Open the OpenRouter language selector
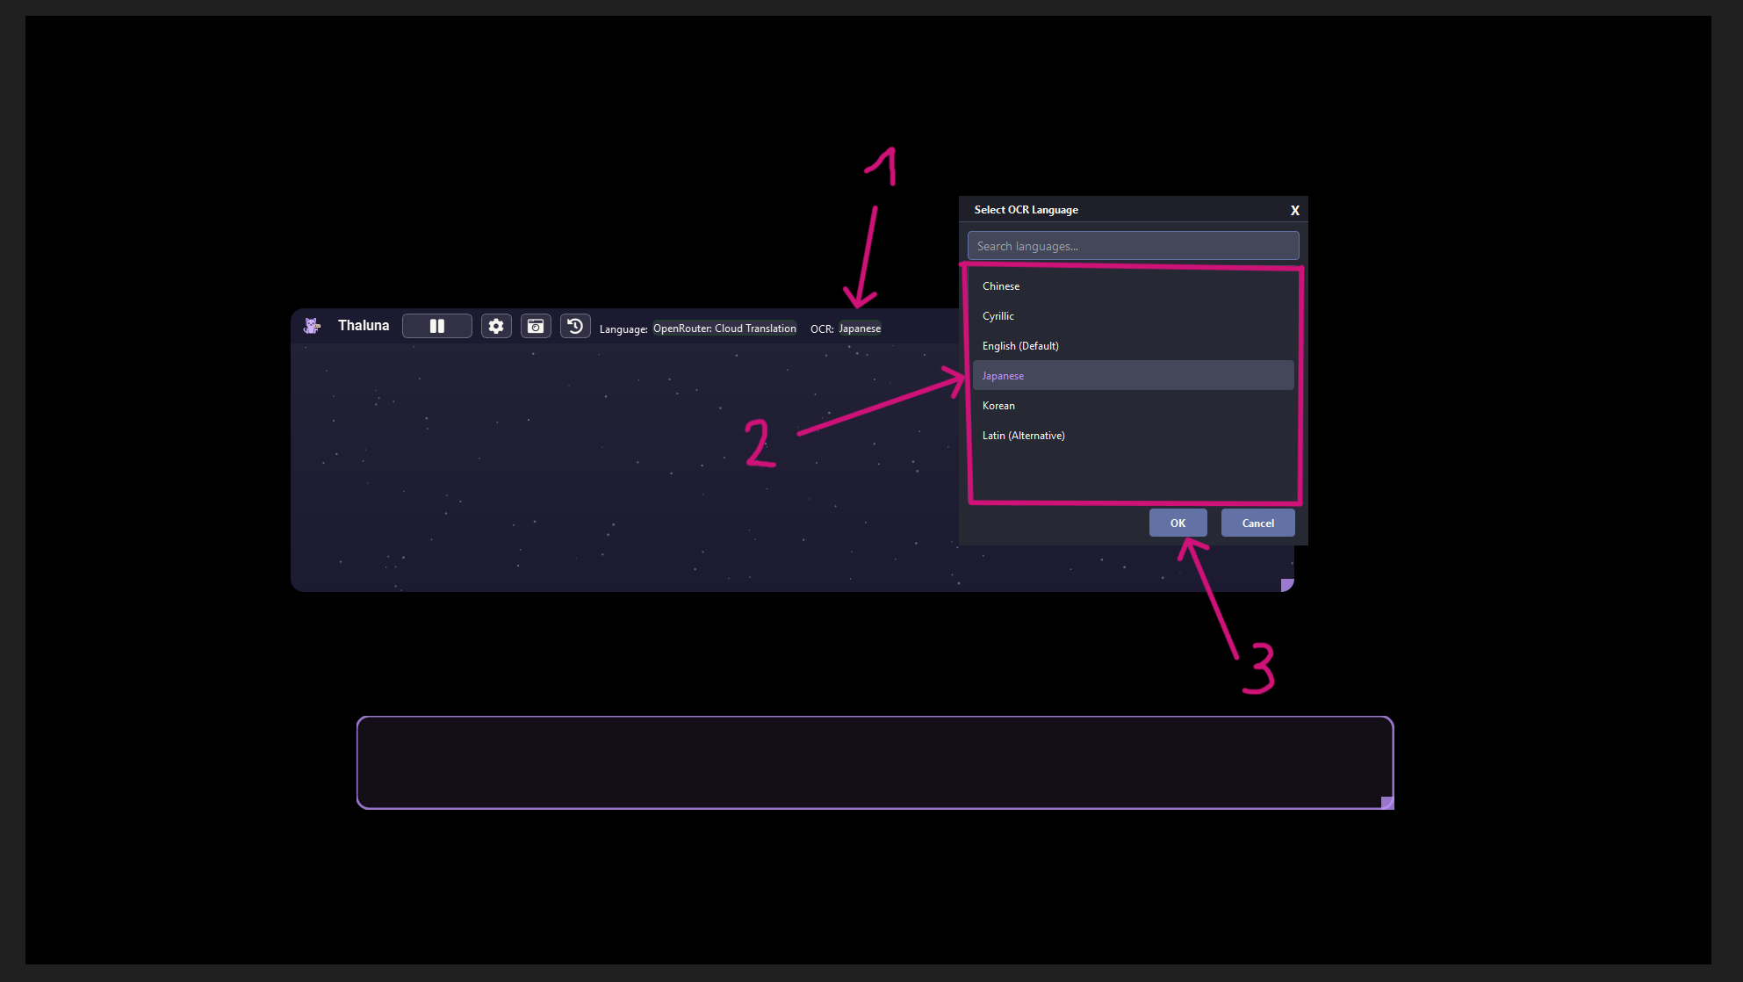The image size is (1743, 982). [x=724, y=329]
